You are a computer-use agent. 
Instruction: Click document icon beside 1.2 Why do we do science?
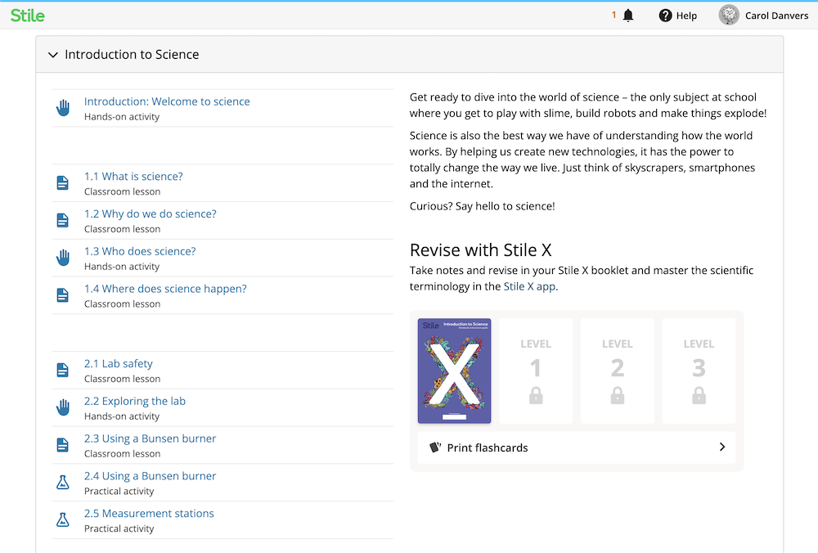[x=63, y=221]
